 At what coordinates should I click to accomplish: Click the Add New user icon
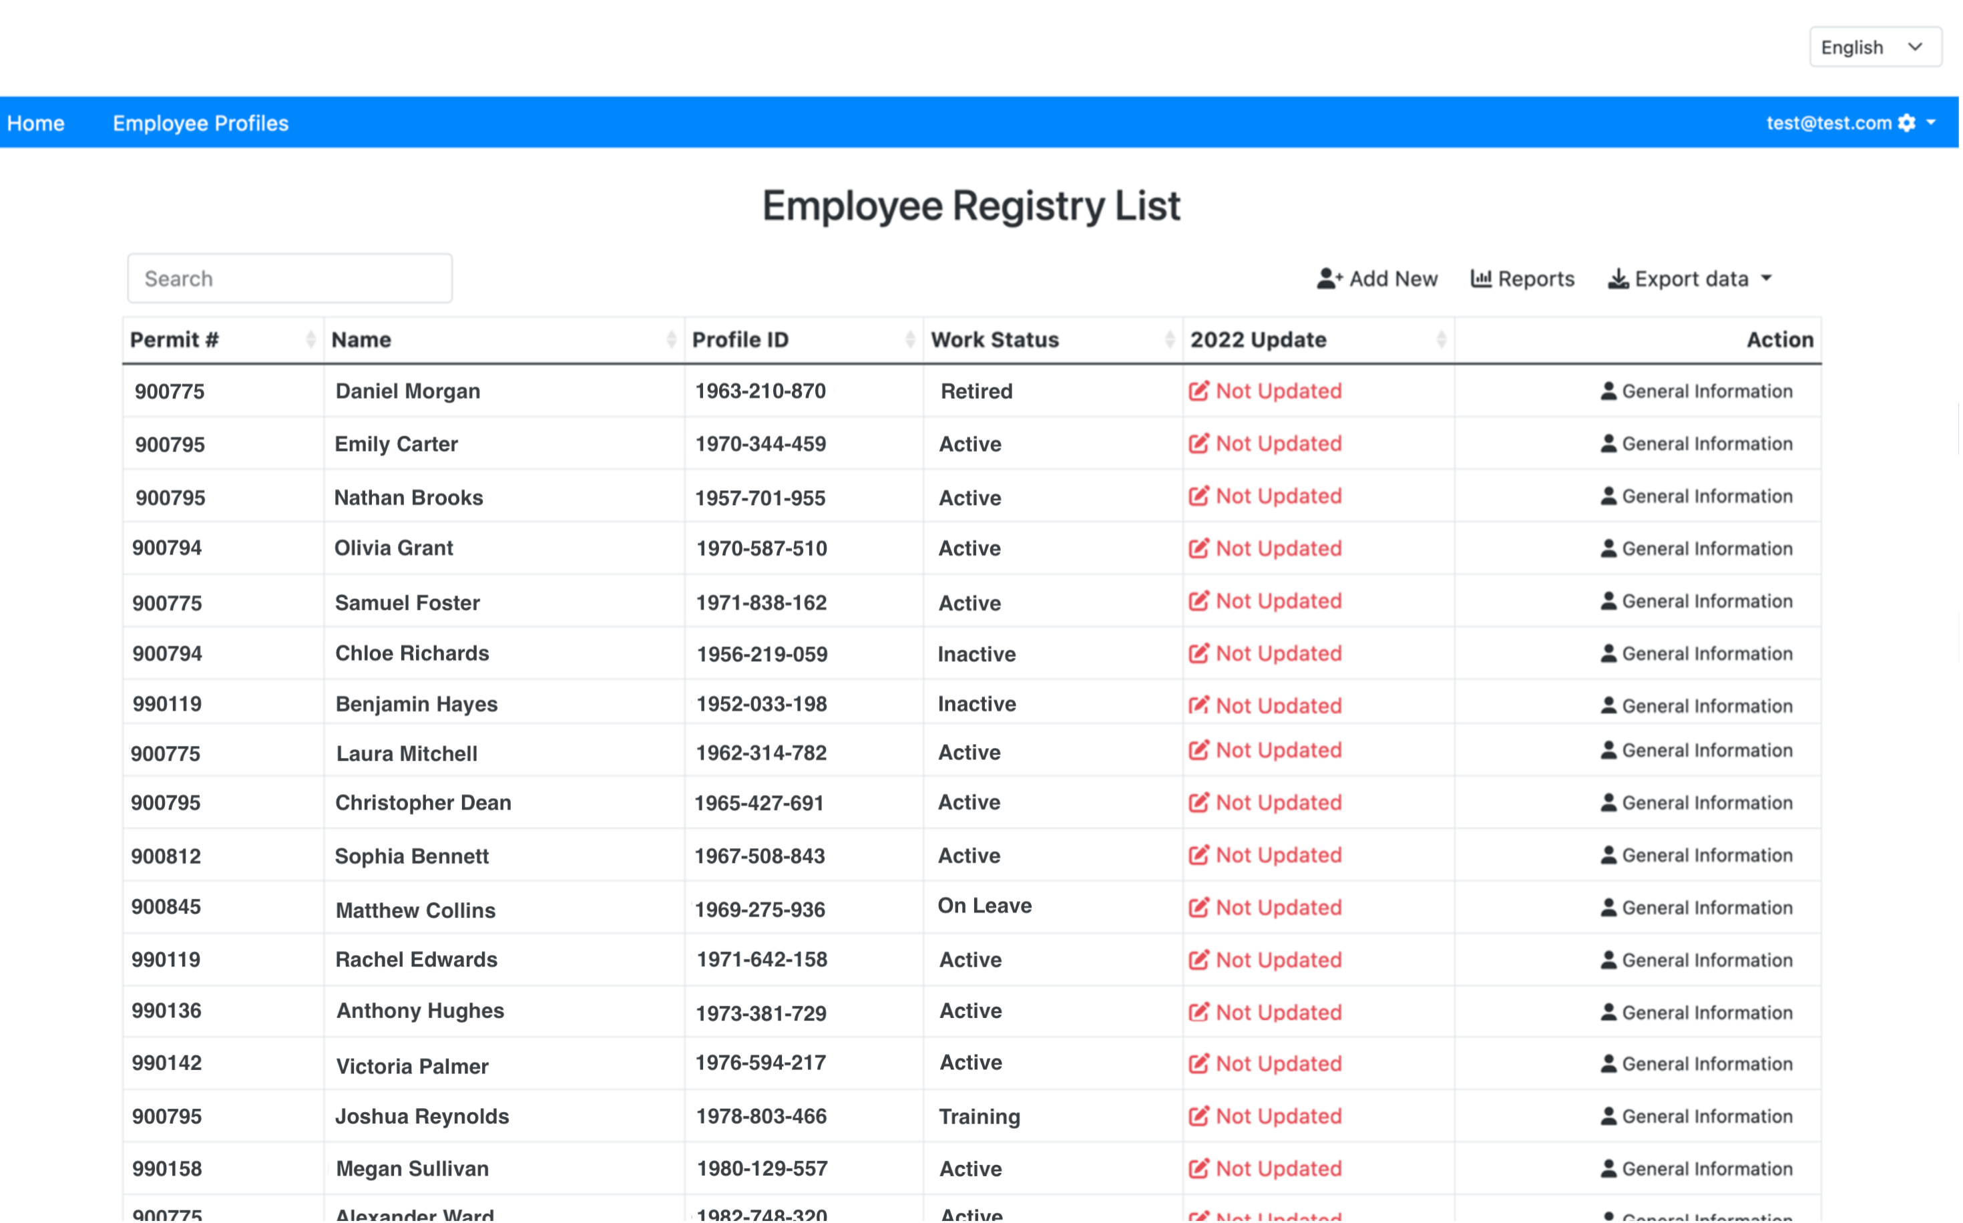(x=1330, y=279)
